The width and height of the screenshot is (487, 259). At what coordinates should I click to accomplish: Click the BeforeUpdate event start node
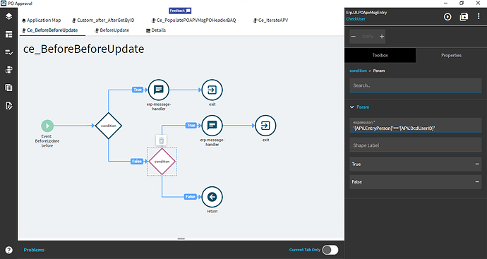[47, 126]
